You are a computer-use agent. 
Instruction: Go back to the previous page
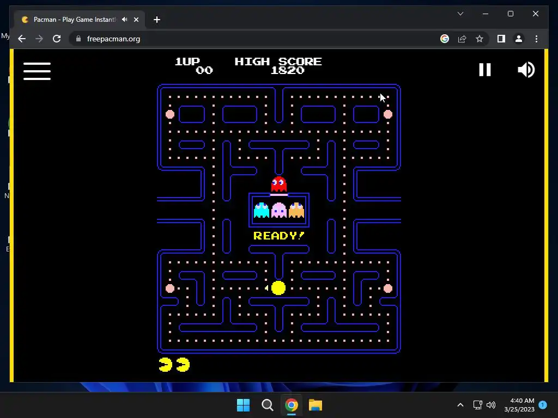(22, 39)
